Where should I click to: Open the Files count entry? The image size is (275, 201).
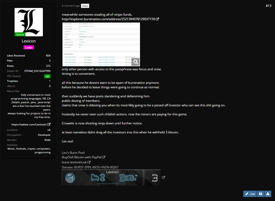[x=29, y=61]
